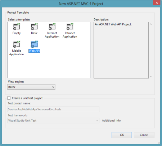Click the Additional Info link
Image resolution: width=162 pixels, height=146 pixels.
(x=111, y=121)
